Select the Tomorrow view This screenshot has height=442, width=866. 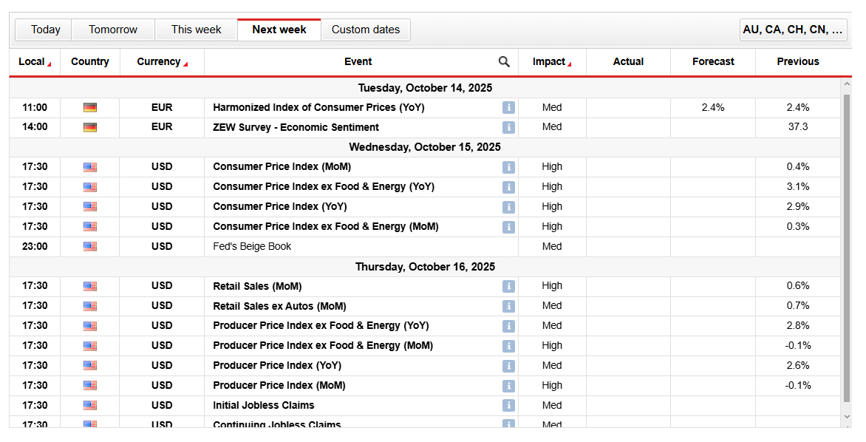tap(112, 30)
